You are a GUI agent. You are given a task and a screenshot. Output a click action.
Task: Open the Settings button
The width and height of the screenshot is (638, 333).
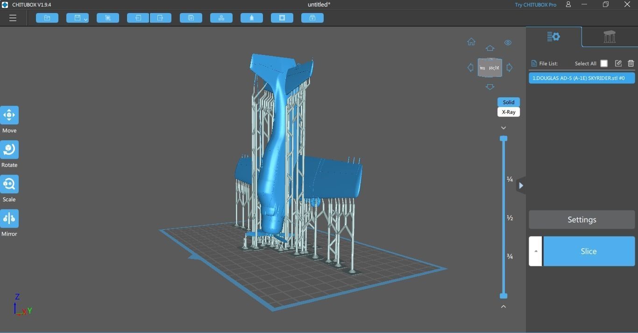click(581, 220)
